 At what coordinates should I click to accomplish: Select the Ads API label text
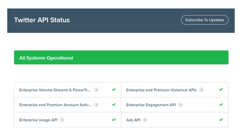coord(133,120)
